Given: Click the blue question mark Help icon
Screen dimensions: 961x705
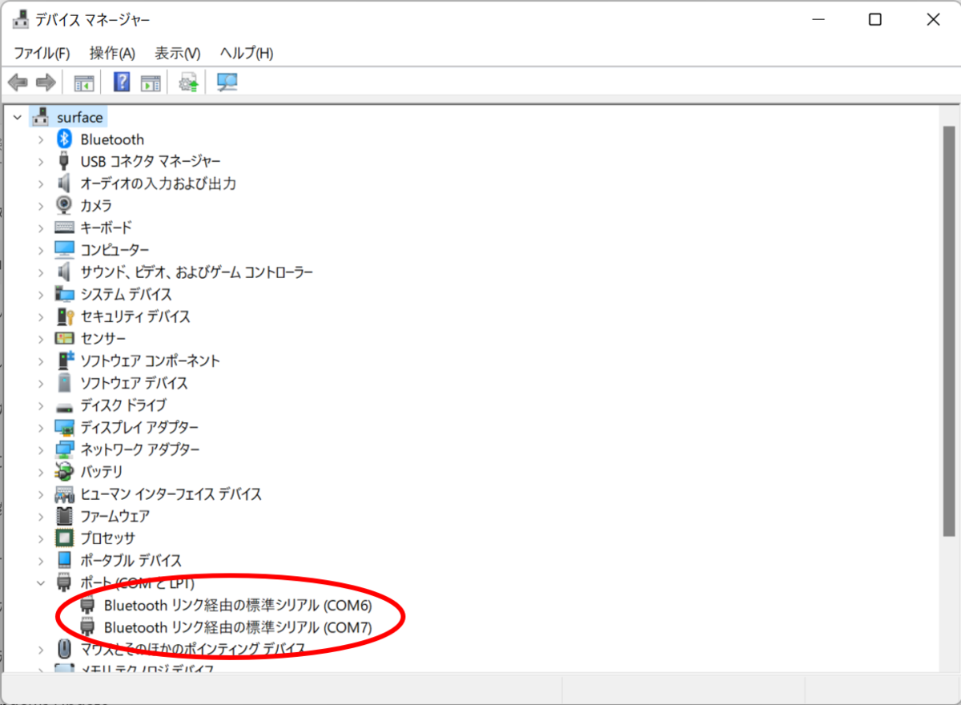Looking at the screenshot, I should [x=123, y=82].
